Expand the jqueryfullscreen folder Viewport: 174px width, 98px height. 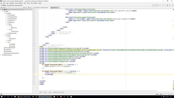[x=6, y=19]
